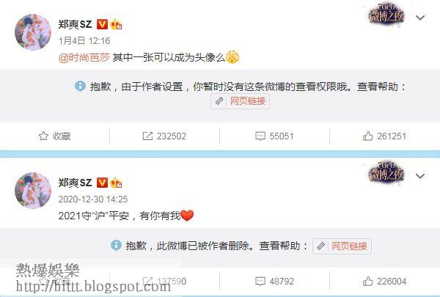The image size is (440, 297).
Task: Open the @时尚芭莎 mention link
Action: (84, 57)
